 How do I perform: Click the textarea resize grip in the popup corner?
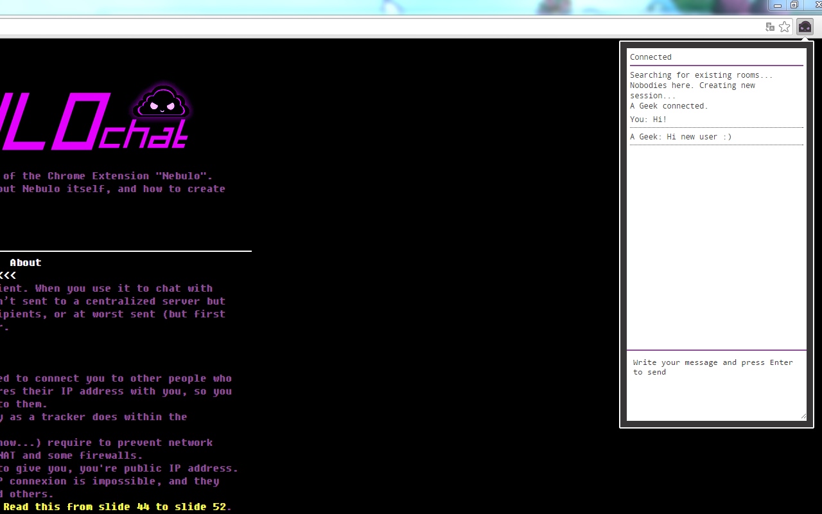tap(803, 416)
